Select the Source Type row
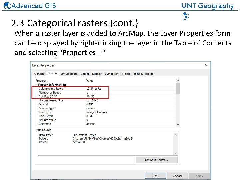Viewport: 240px width, 180px height. click(105, 108)
